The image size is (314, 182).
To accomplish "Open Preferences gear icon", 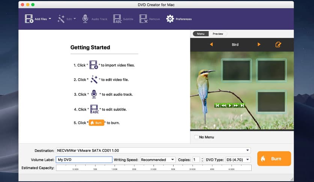I will tap(170, 19).
